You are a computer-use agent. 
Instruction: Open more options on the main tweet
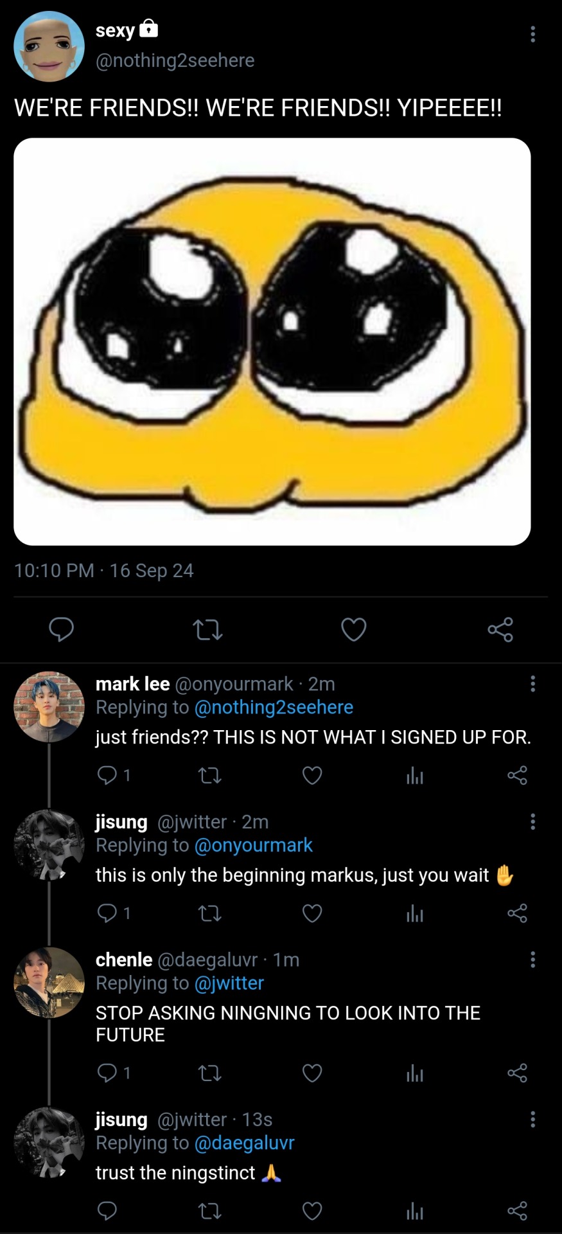(532, 35)
